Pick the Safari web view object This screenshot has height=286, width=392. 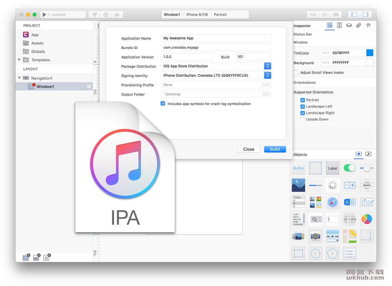332,202
